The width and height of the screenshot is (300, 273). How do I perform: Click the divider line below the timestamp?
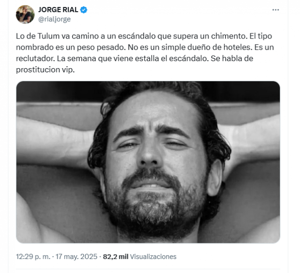click(148, 269)
